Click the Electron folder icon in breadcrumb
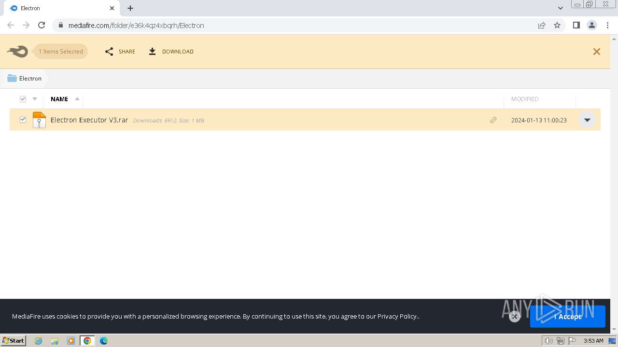The image size is (618, 347). 12,78
